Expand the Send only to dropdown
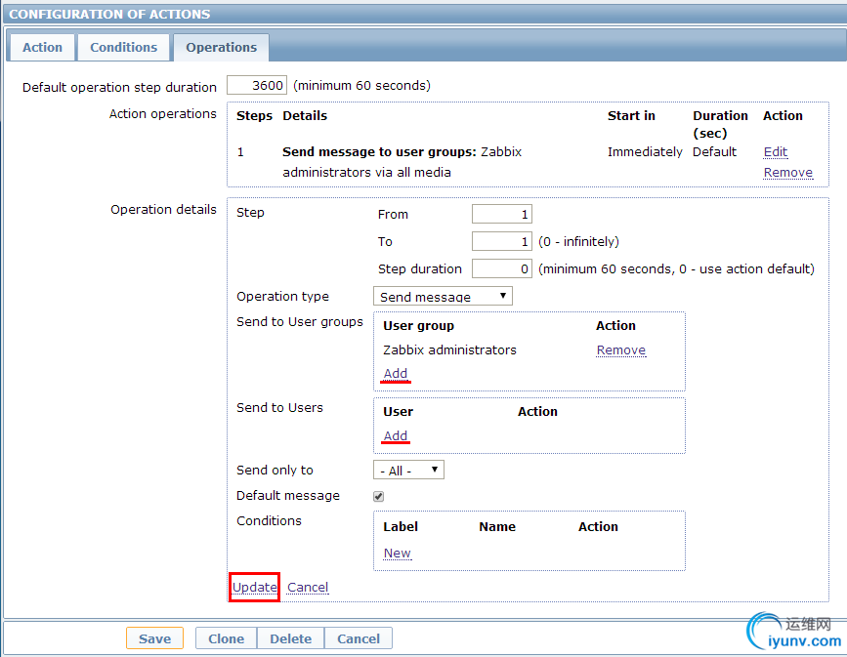847x657 pixels. 408,470
